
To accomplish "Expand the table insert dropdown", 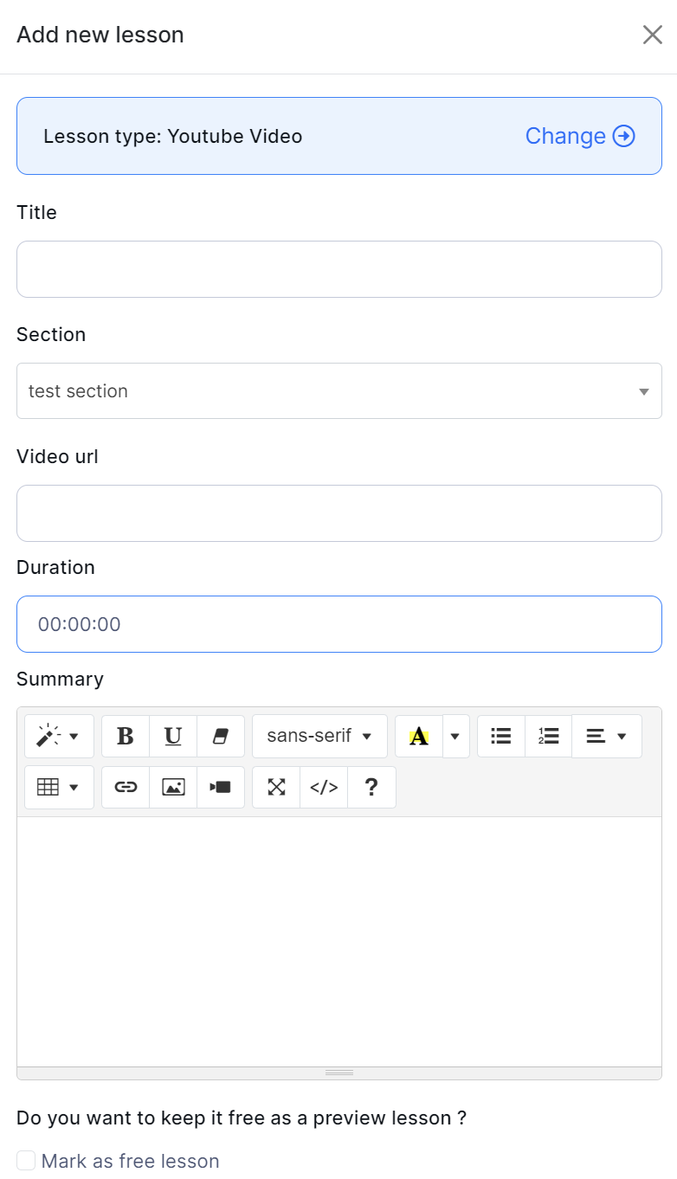I will tap(59, 787).
